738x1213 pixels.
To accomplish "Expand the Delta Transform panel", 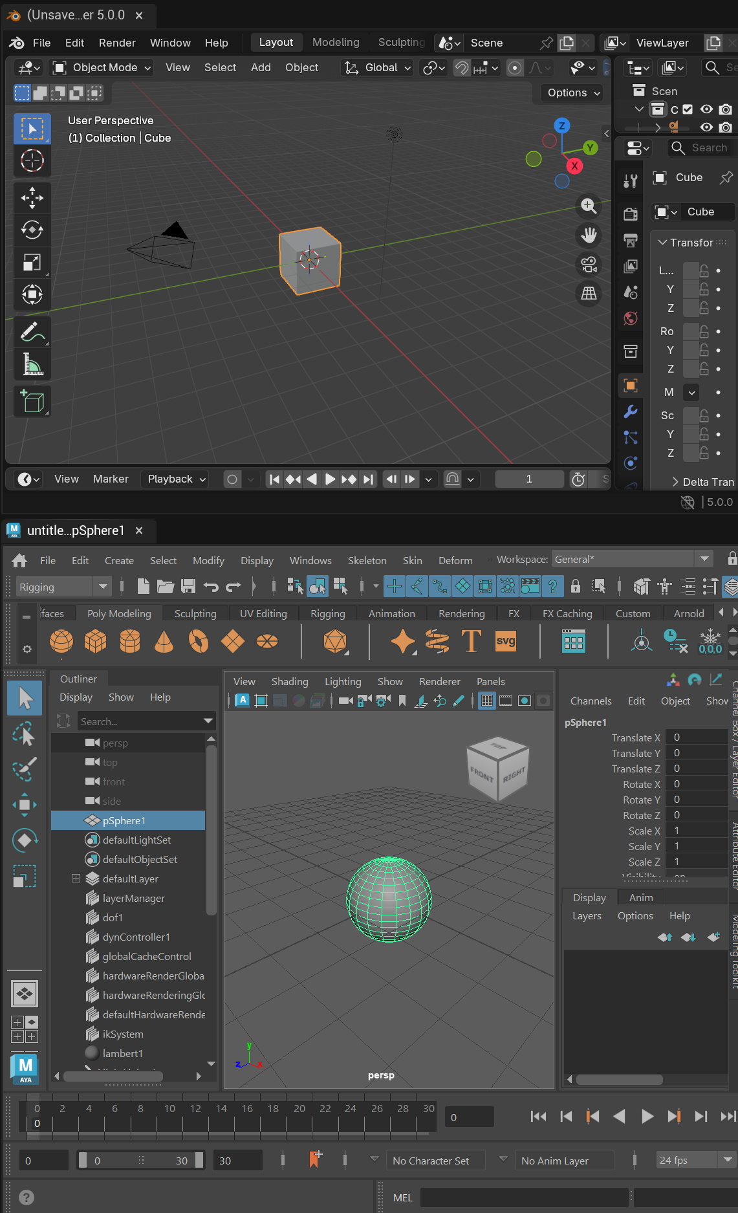I will (675, 481).
